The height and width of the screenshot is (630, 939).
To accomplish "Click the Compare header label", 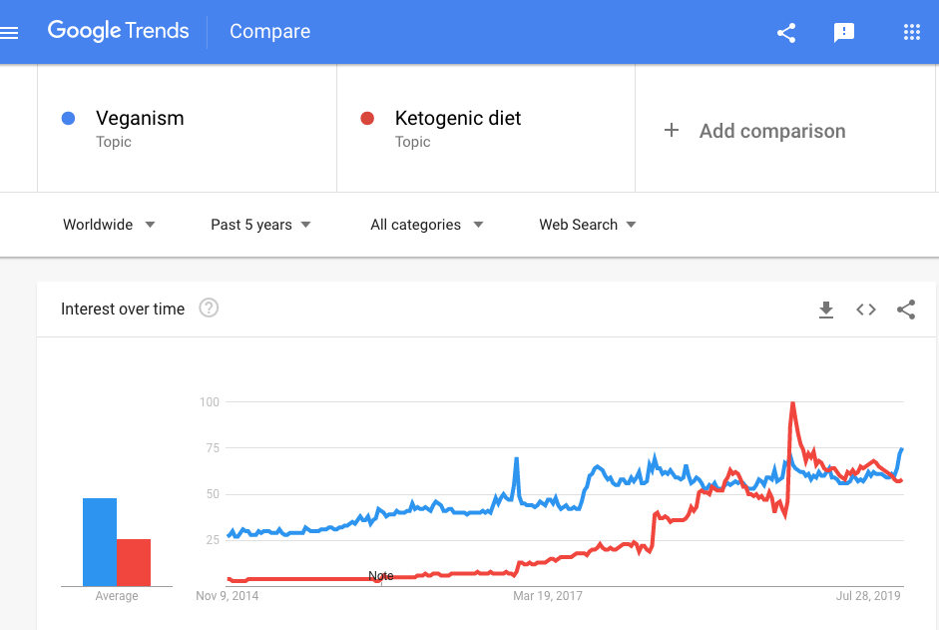I will tap(269, 32).
